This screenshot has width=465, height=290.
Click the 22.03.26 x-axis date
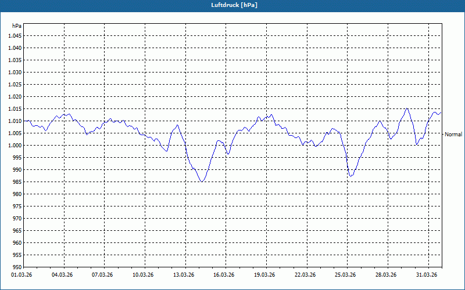305,275
